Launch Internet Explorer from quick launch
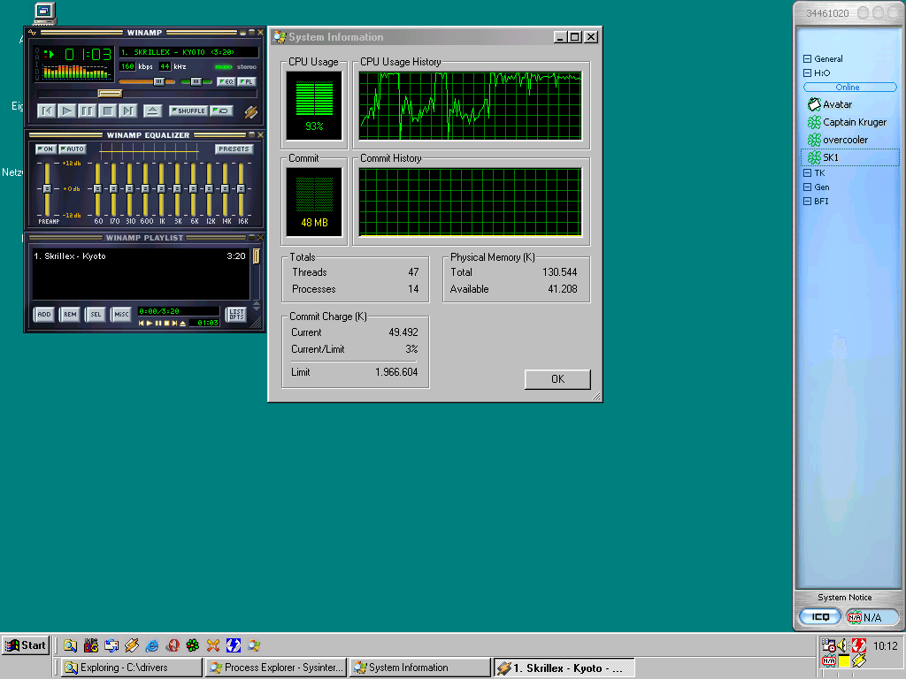Viewport: 906px width, 679px height. click(152, 645)
